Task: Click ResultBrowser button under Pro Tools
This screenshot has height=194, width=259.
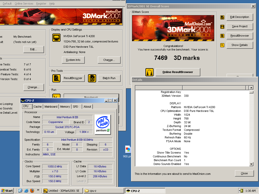Action: (x=73, y=78)
